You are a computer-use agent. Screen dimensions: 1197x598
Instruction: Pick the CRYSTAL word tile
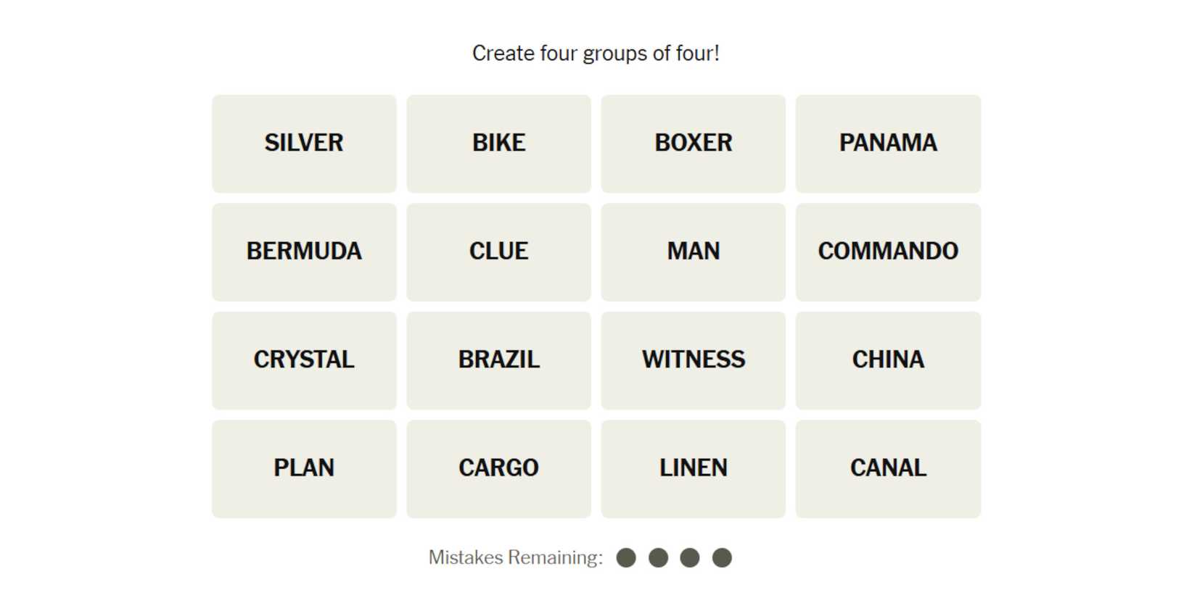pyautogui.click(x=304, y=360)
